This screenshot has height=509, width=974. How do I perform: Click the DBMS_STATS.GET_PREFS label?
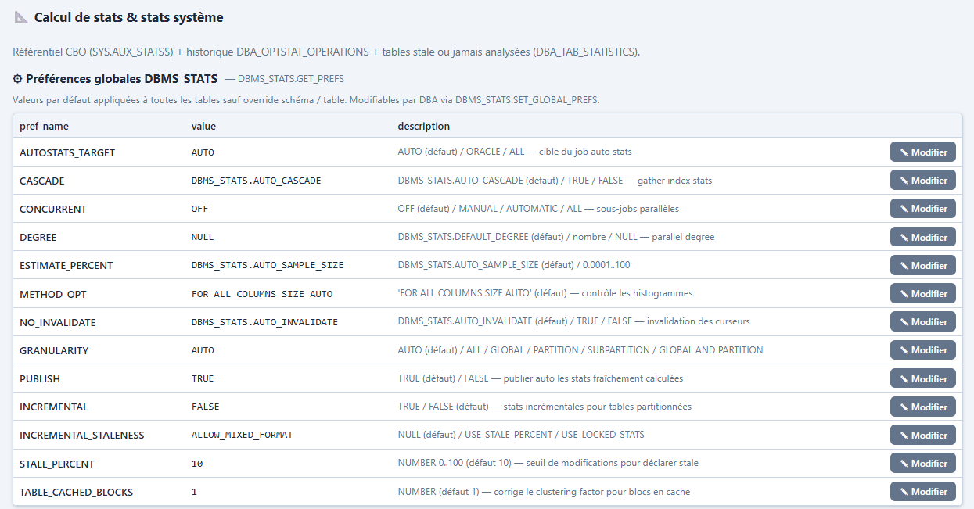click(290, 79)
